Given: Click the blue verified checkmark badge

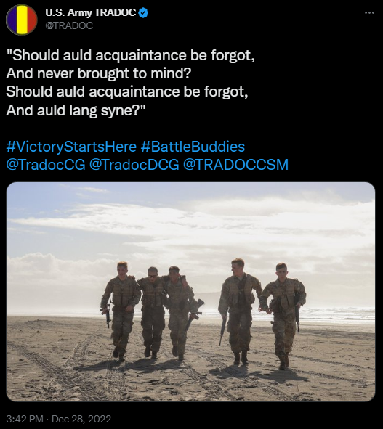Looking at the screenshot, I should coord(144,12).
